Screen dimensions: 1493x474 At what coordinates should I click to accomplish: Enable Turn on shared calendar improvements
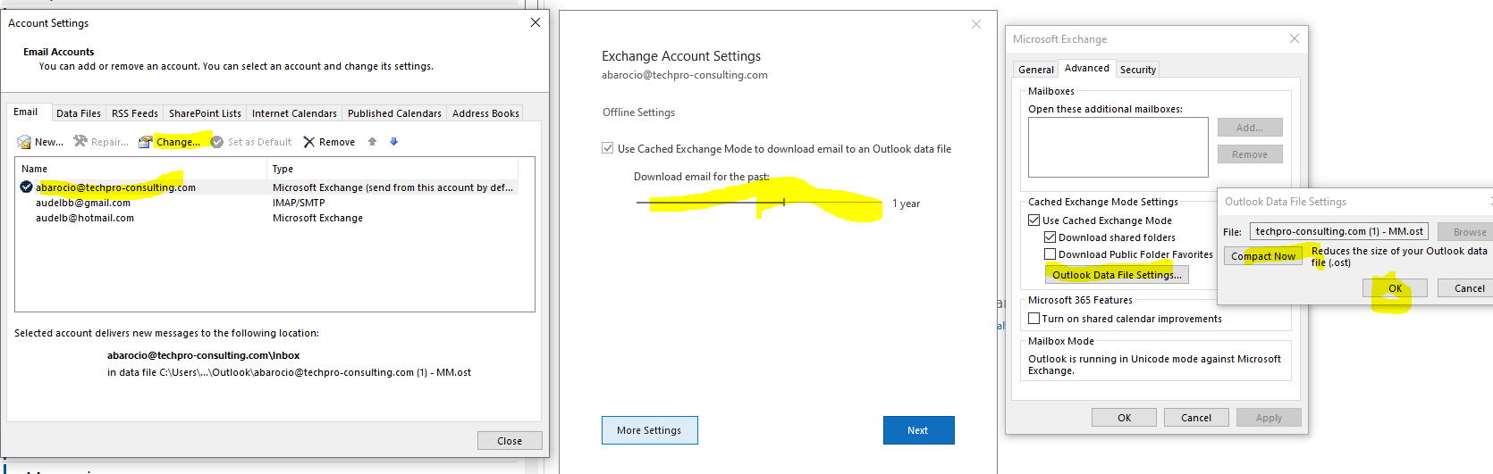click(1033, 318)
